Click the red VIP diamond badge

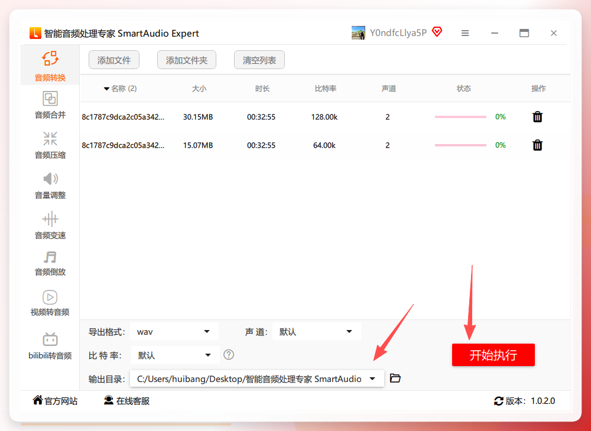[x=437, y=32]
